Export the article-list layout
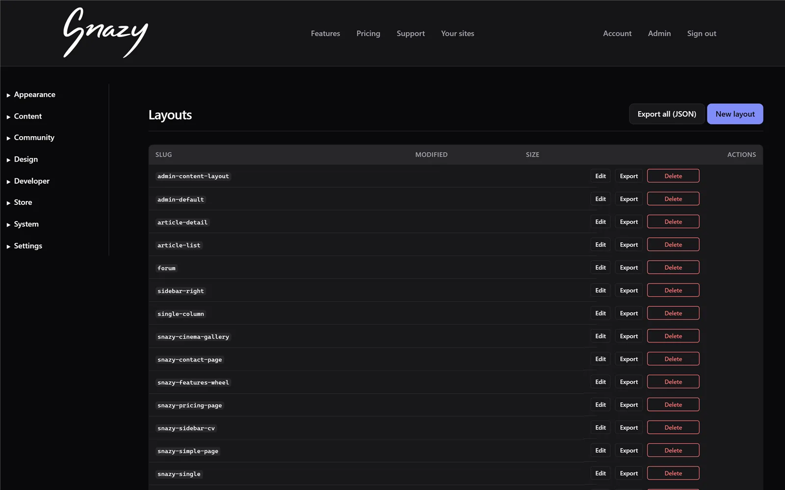785x490 pixels. point(628,245)
